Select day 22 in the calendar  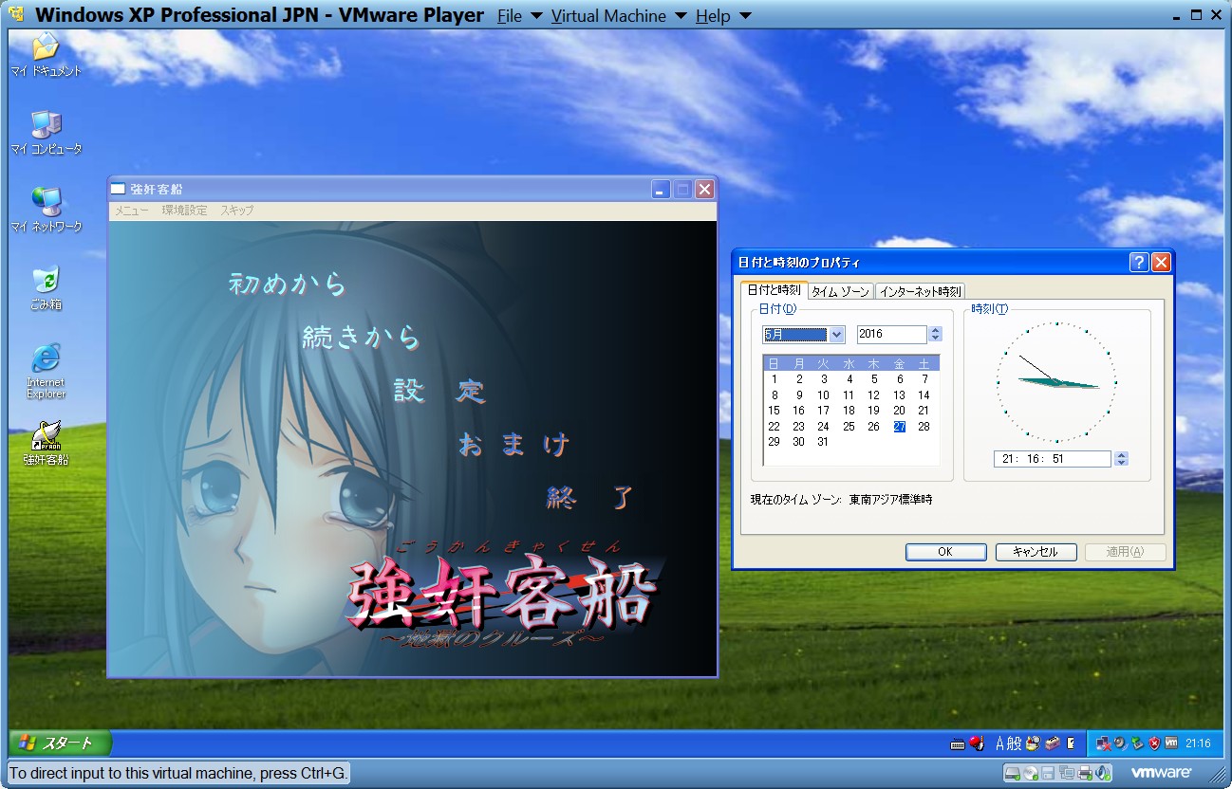coord(775,427)
